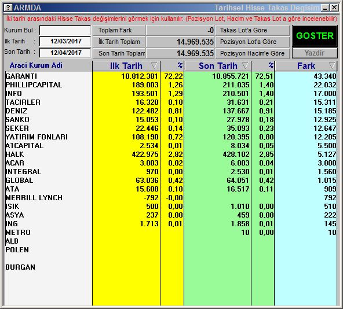Click Fark value 43.340
This screenshot has height=309, width=343.
[325, 76]
